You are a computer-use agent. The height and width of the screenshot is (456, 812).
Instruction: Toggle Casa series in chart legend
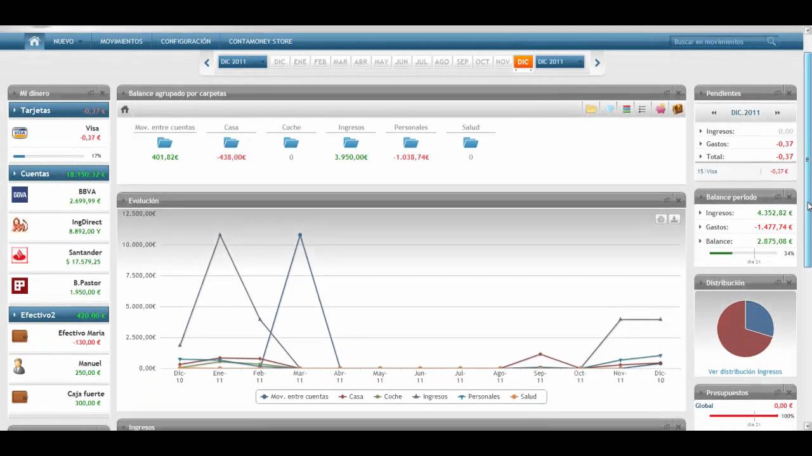(351, 396)
